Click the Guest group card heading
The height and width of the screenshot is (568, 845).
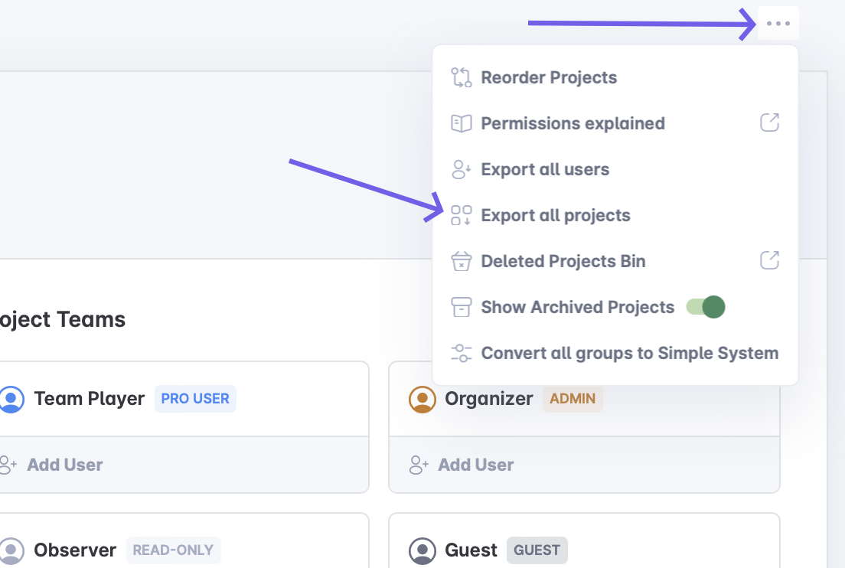pos(471,550)
